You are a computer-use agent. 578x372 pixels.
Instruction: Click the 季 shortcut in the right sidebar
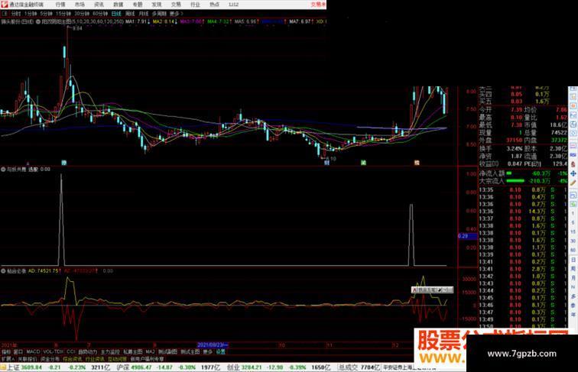[573, 306]
